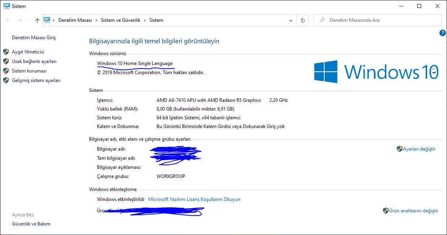Click the 8,00 GB RAM value
447x235 pixels.
click(195, 109)
